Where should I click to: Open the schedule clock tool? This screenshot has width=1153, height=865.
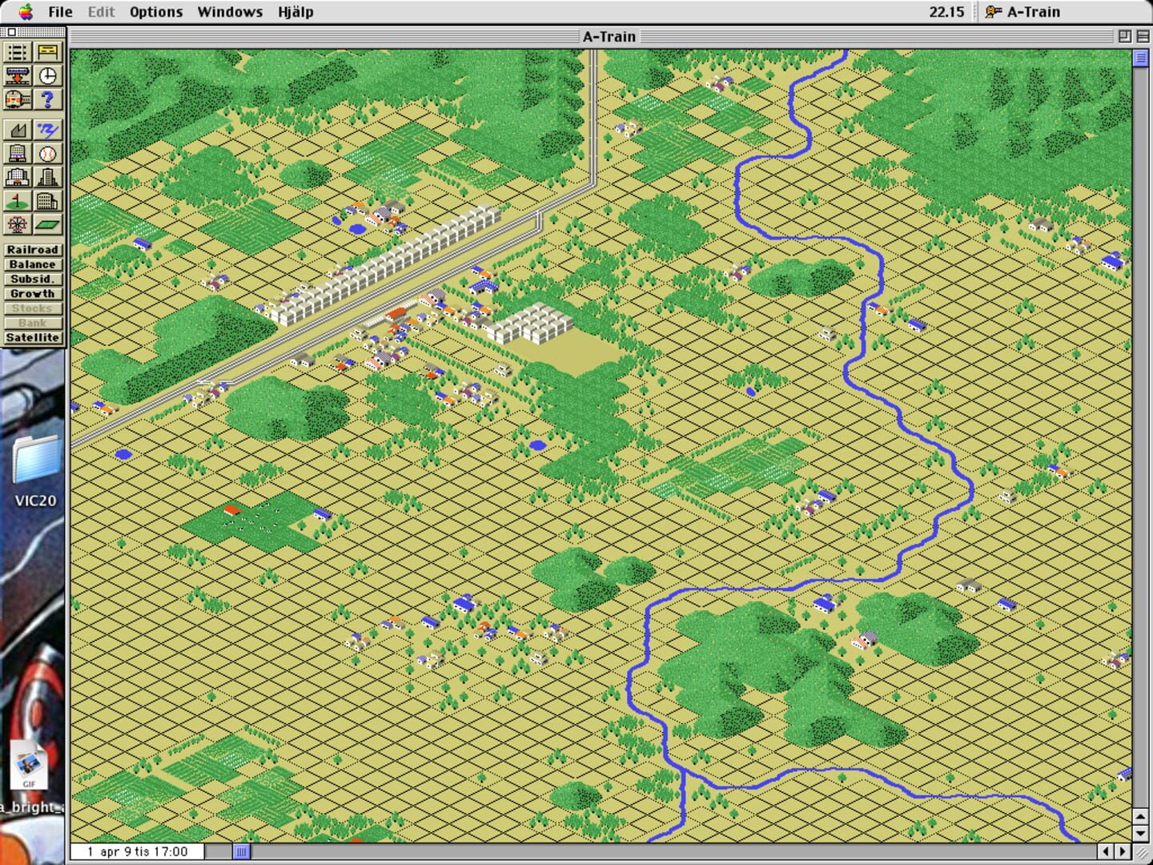(47, 77)
